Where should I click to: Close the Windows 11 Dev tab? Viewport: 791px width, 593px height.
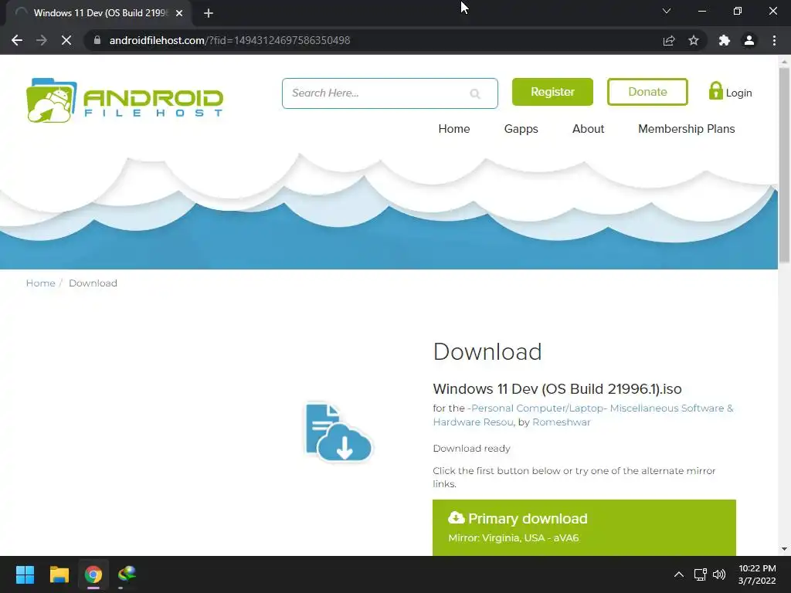(x=179, y=13)
